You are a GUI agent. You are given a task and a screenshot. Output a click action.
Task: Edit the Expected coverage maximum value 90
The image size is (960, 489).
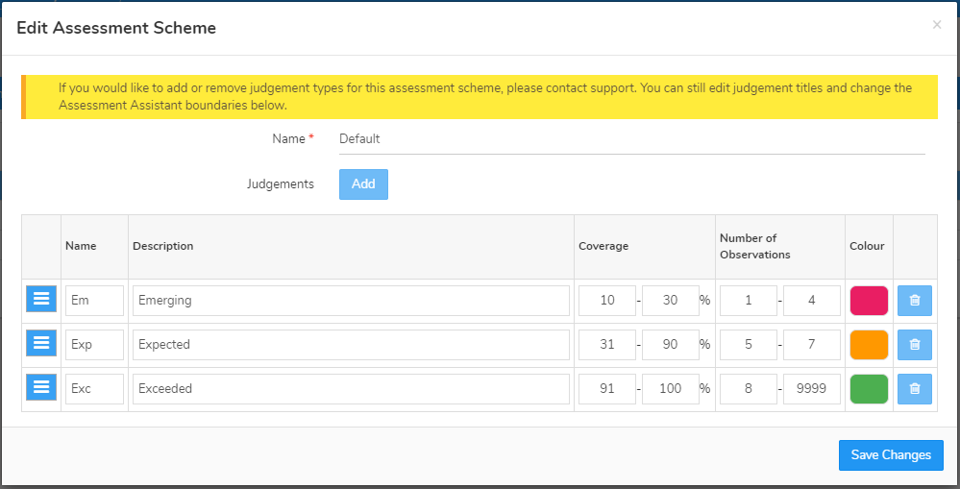671,345
